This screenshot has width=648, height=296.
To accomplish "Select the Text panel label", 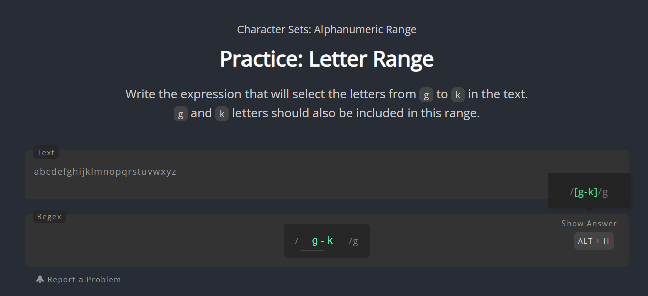I will coord(46,152).
